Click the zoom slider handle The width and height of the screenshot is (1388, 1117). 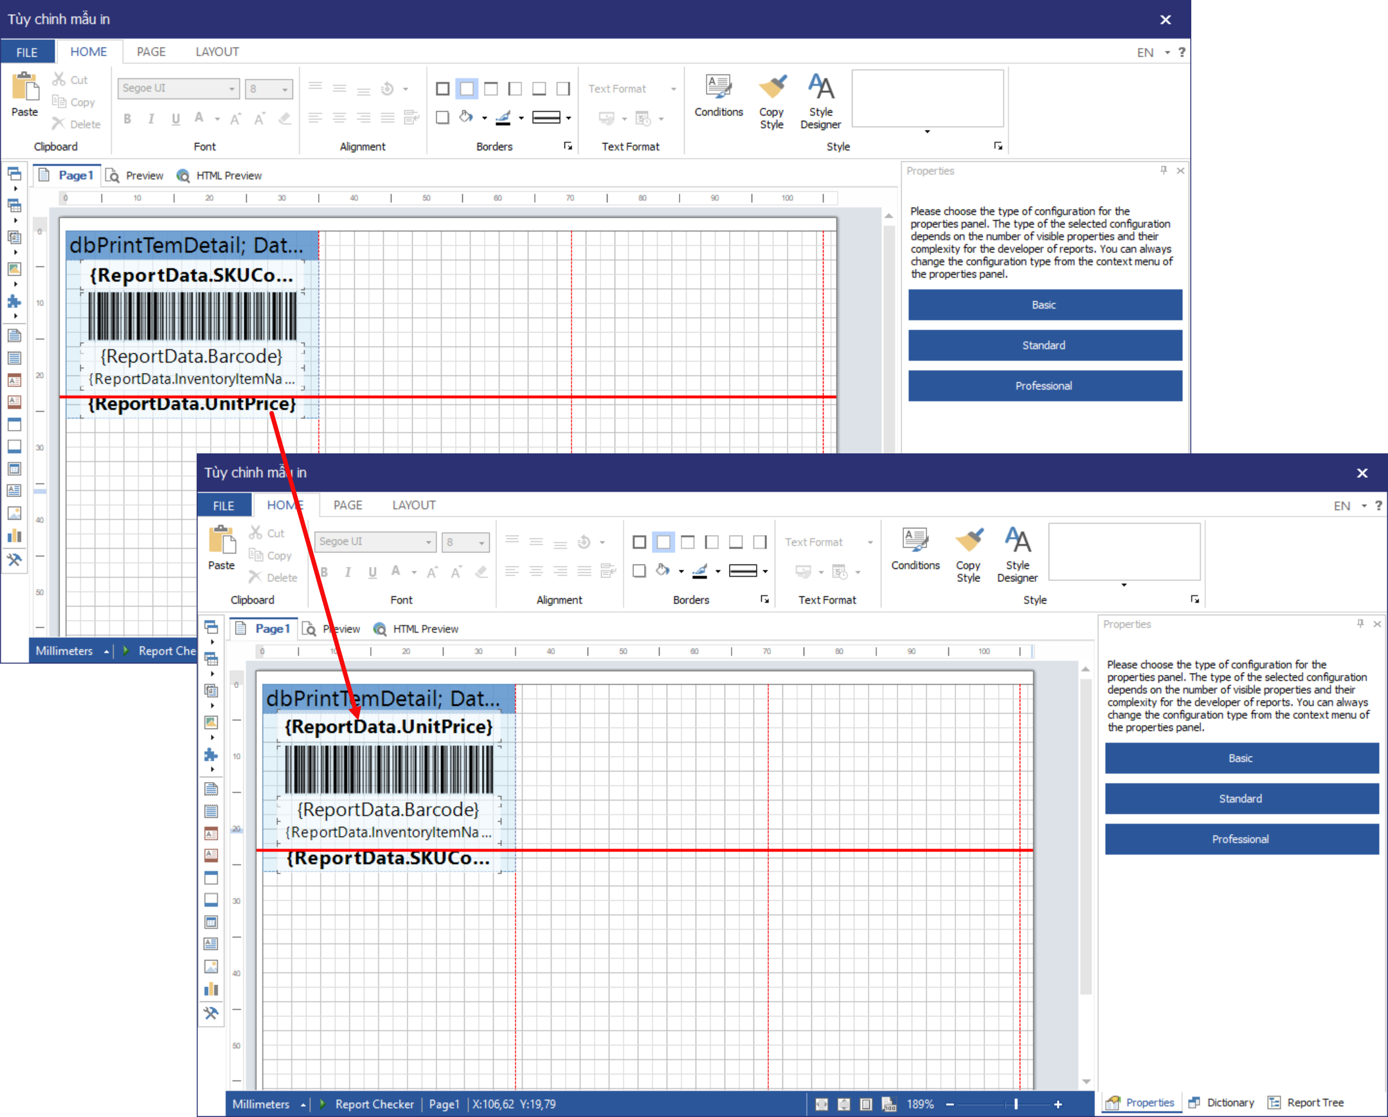tap(1015, 1104)
